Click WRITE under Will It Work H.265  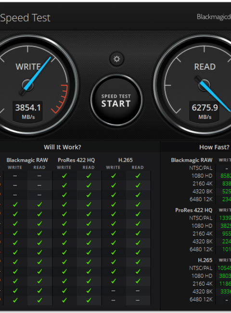coord(113,168)
